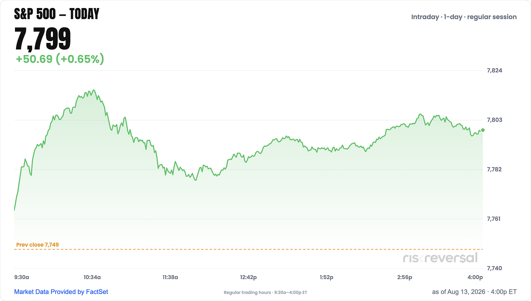Click the Prev close 7,749 label
Image resolution: width=531 pixels, height=301 pixels.
click(38, 245)
